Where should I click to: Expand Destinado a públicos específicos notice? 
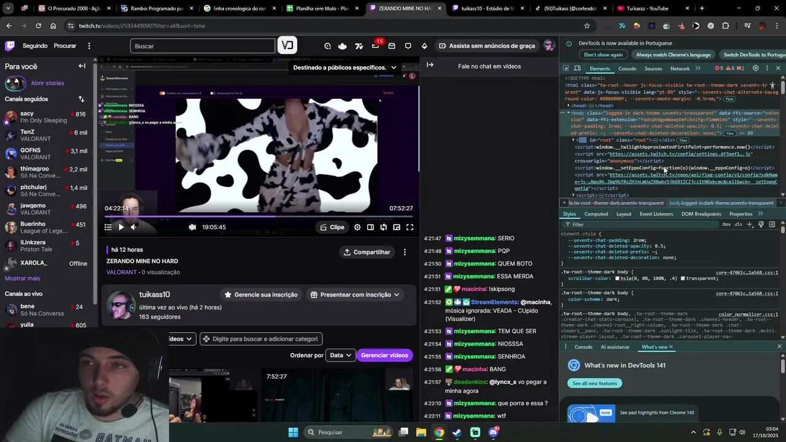344,68
